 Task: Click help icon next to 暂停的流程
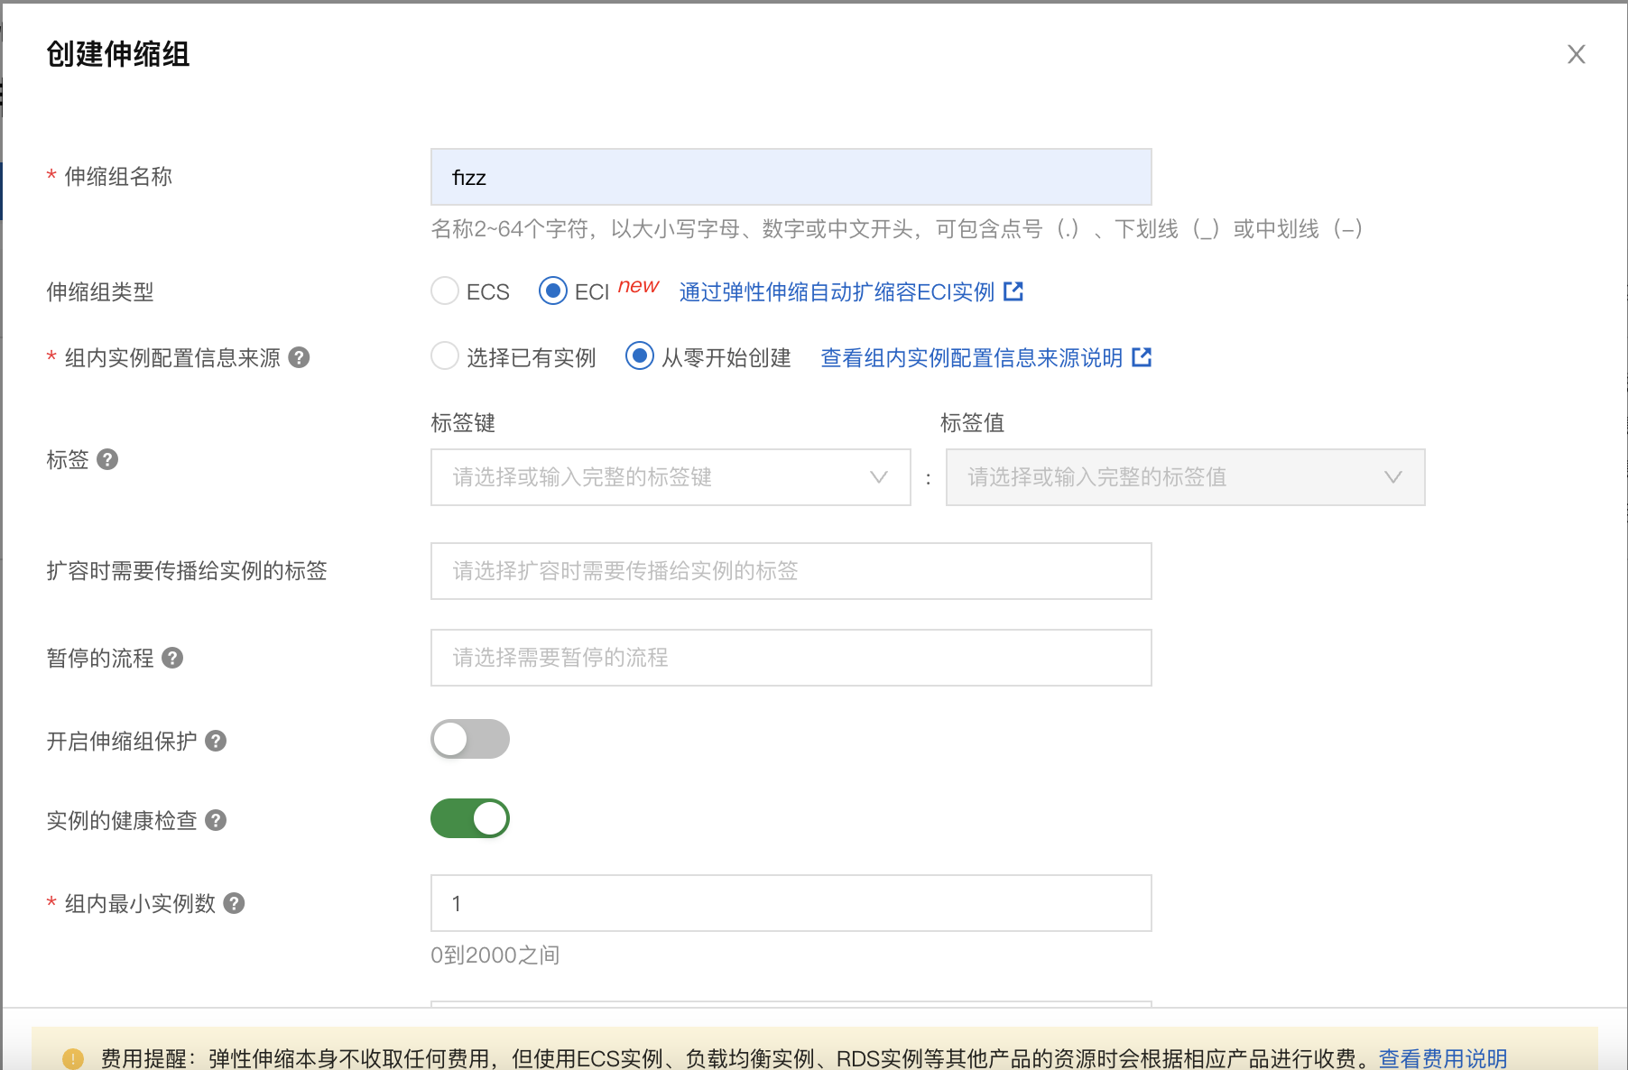tap(172, 658)
